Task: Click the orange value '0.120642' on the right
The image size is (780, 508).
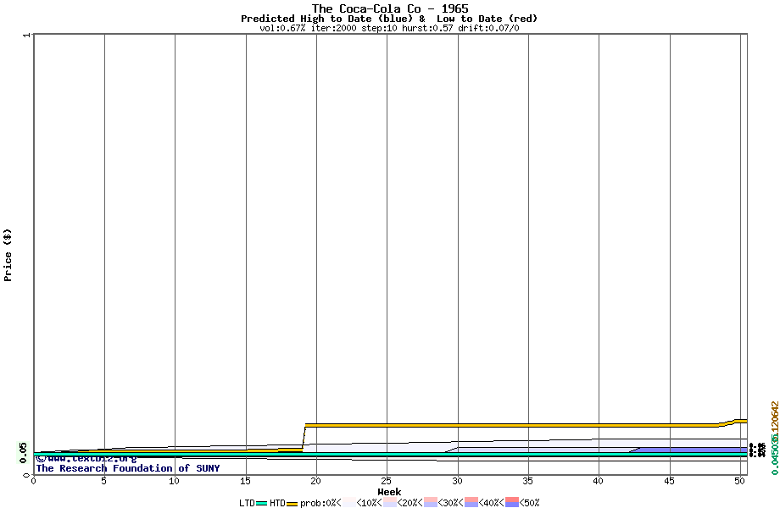Action: click(775, 420)
